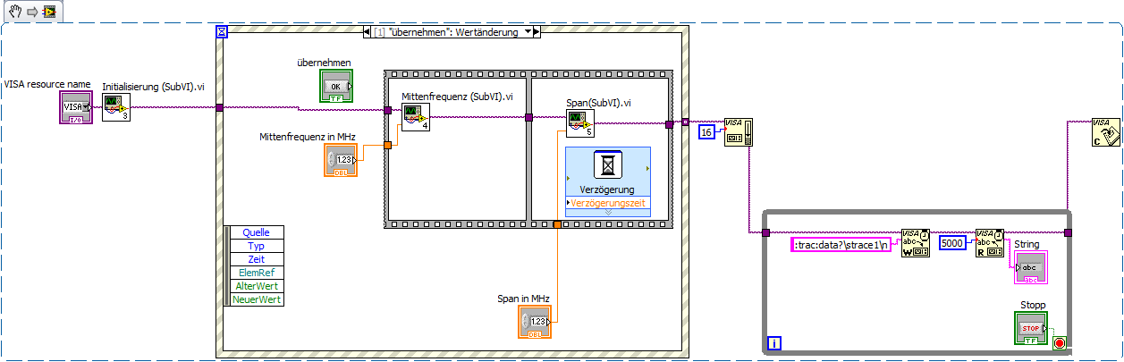Go to next event case arrow
This screenshot has width=1124, height=362.
click(537, 32)
